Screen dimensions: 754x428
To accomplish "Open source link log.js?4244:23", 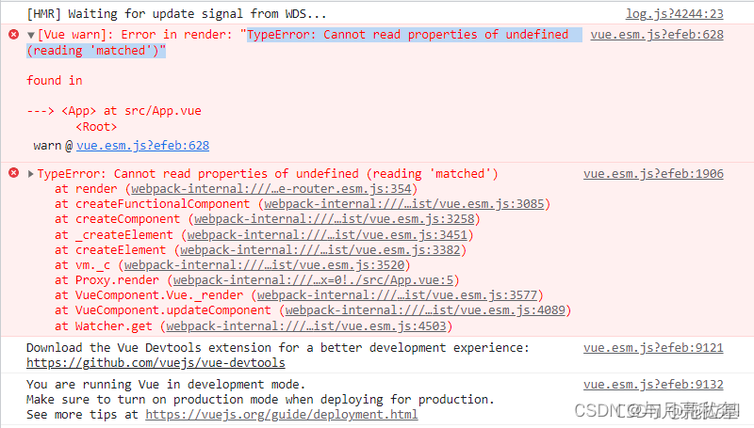I will click(x=674, y=14).
